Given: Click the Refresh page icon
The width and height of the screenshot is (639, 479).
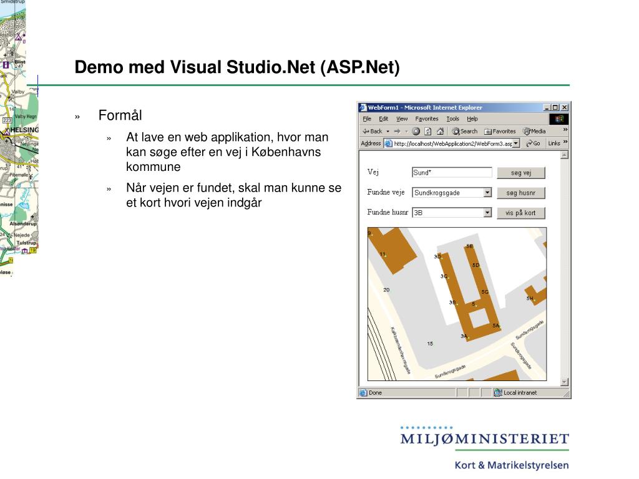Looking at the screenshot, I should [x=428, y=131].
